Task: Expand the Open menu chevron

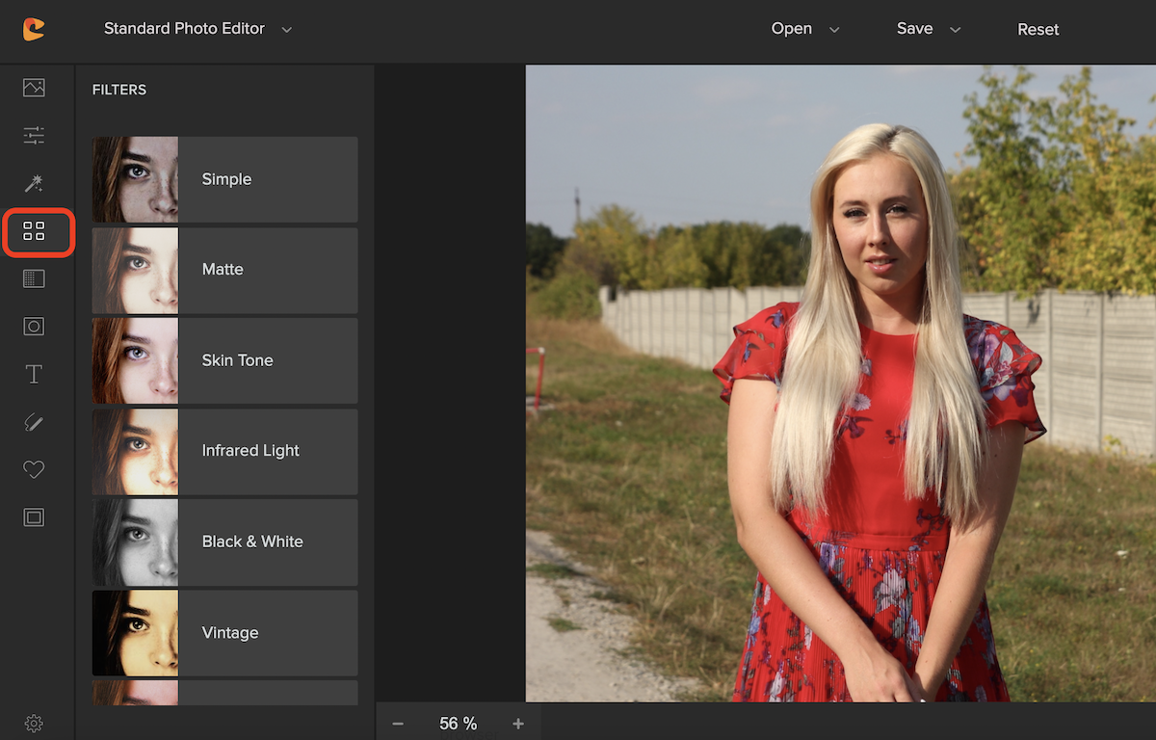Action: coord(834,30)
